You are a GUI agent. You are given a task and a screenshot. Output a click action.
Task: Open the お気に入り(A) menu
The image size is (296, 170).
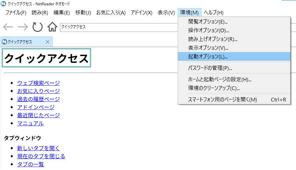coord(111,13)
